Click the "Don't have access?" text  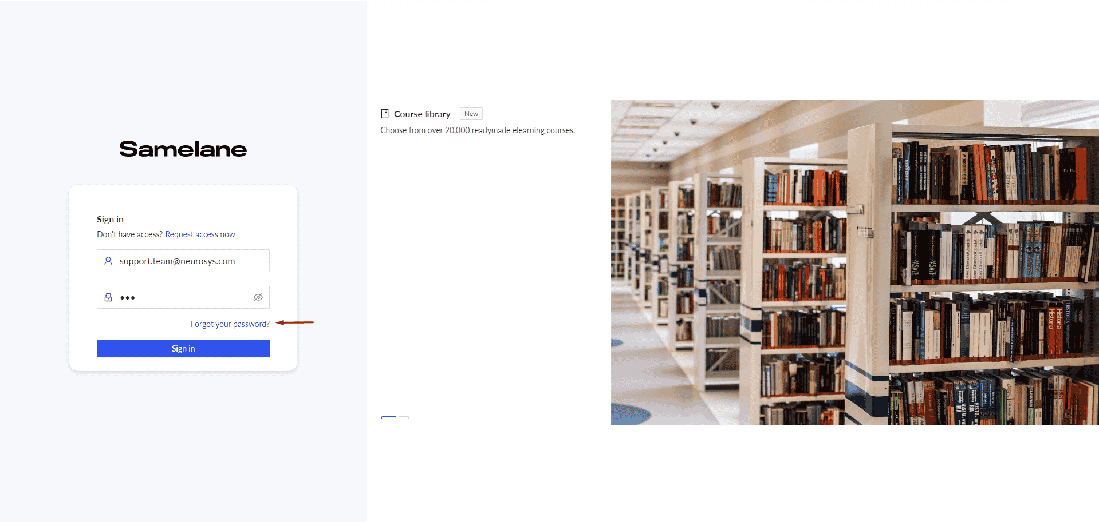point(129,234)
